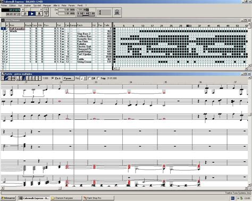Switch to Chanson française taskbar item
Screen dimensions: 252x201
[x=66, y=198]
